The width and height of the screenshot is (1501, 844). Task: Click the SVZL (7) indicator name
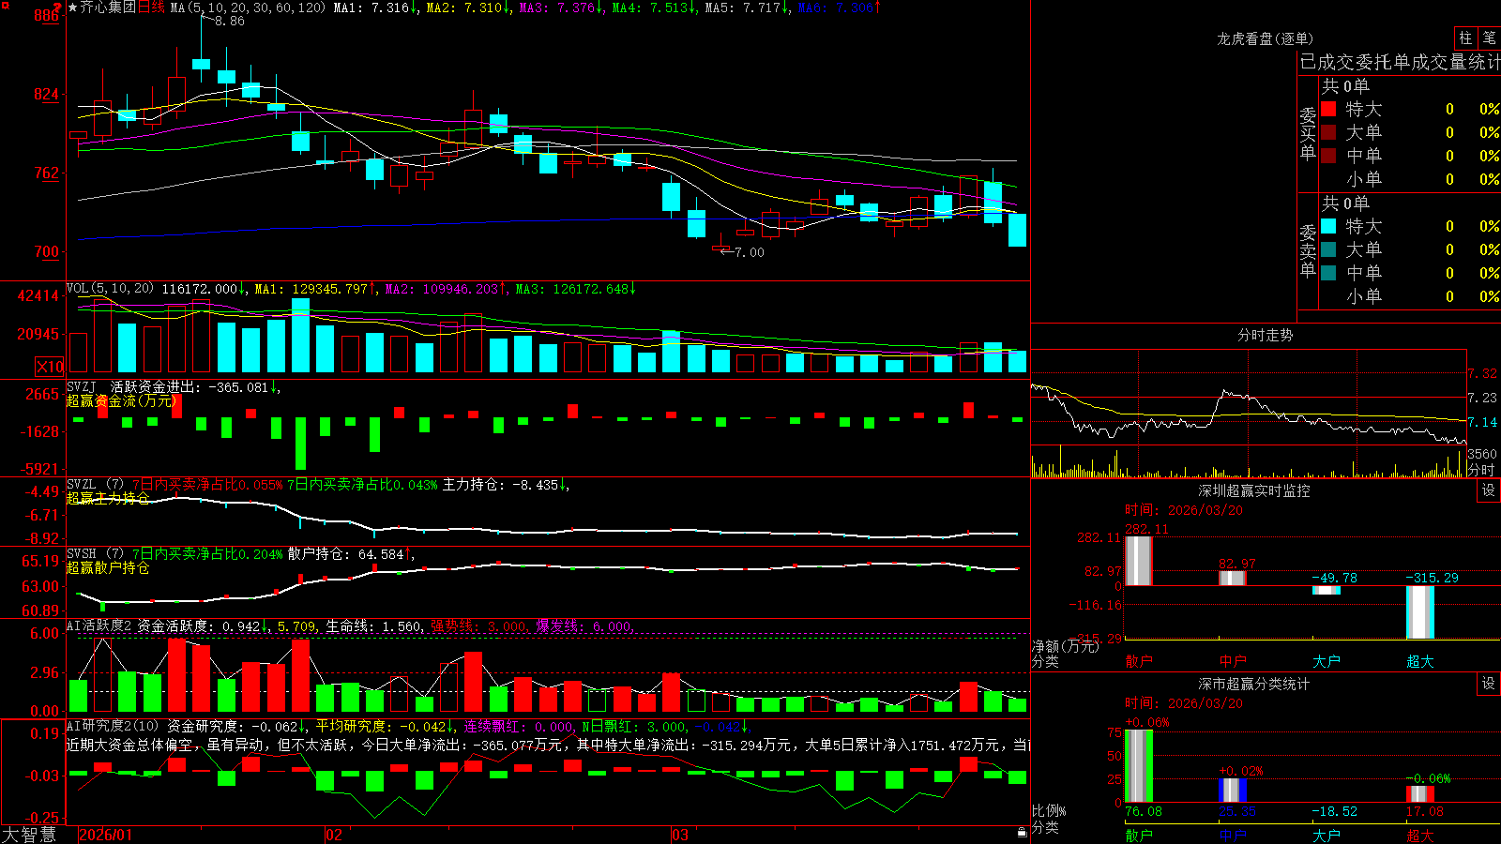click(x=95, y=485)
